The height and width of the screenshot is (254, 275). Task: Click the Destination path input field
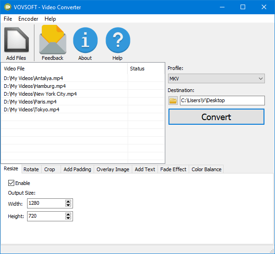point(222,101)
